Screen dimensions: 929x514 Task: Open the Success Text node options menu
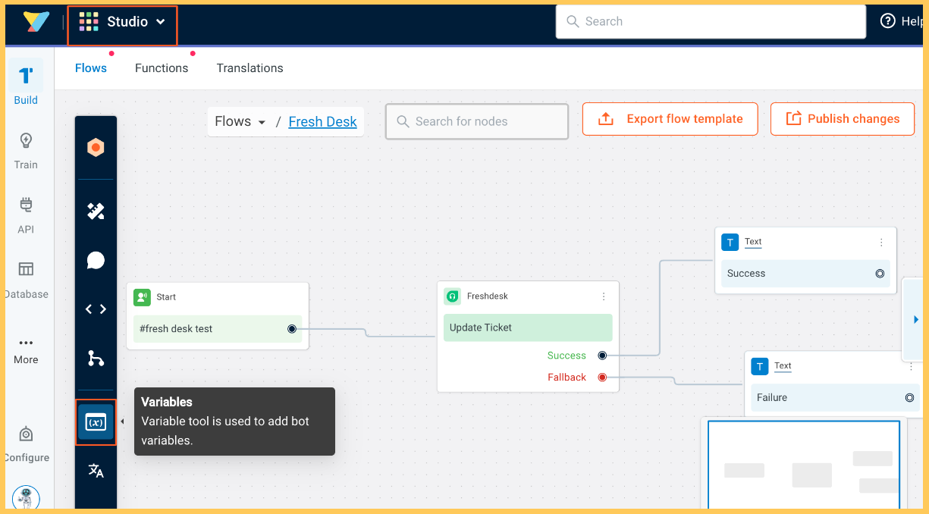point(881,243)
